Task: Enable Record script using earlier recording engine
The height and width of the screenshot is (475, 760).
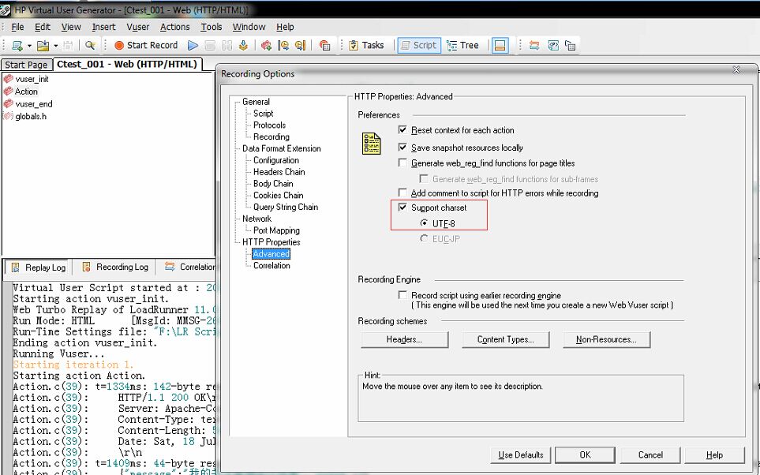Action: [x=402, y=295]
